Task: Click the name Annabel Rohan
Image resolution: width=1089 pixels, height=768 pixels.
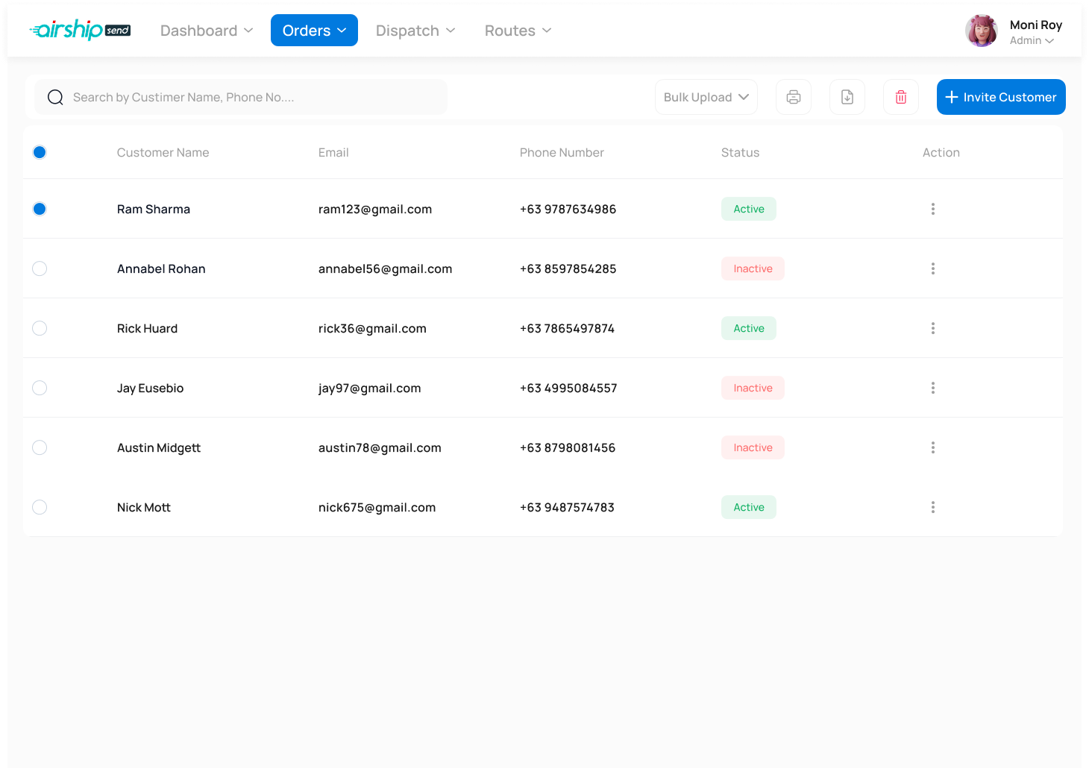Action: [161, 268]
